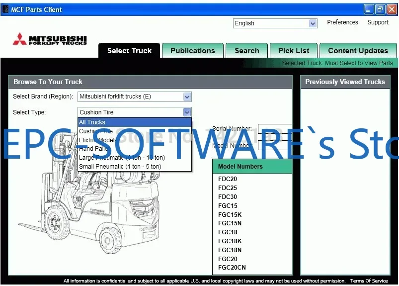The image size is (399, 286).
Task: Select model FGC15N
Action: [x=230, y=223]
